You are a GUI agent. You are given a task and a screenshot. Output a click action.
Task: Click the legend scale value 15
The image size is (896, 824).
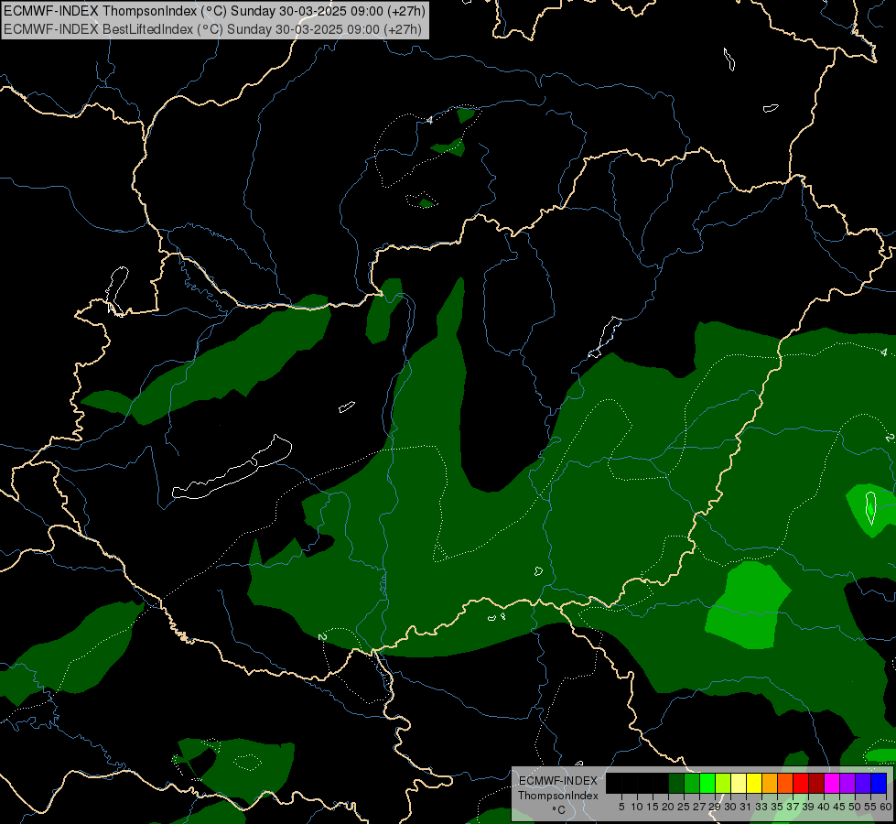click(653, 807)
